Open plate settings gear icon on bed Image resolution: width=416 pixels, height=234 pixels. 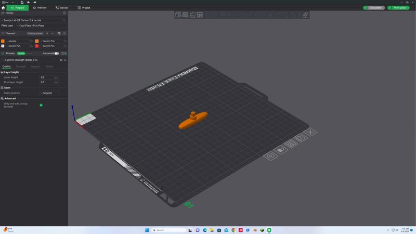(270, 155)
